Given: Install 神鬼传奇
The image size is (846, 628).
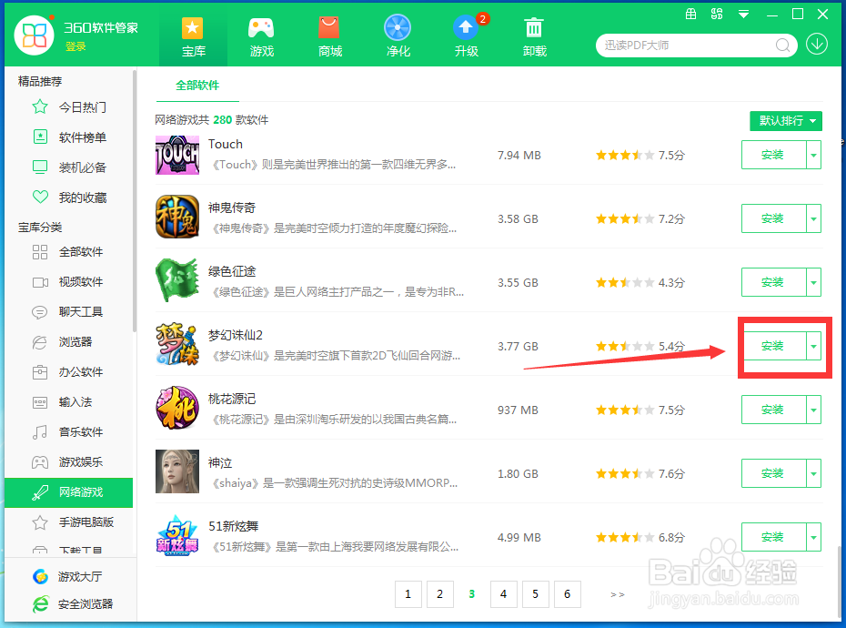Looking at the screenshot, I should [774, 218].
